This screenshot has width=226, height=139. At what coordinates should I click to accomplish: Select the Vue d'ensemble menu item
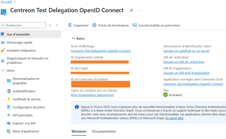30,34
